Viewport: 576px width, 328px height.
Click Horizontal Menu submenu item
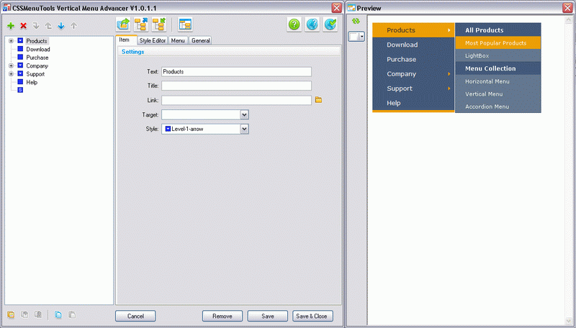point(498,81)
